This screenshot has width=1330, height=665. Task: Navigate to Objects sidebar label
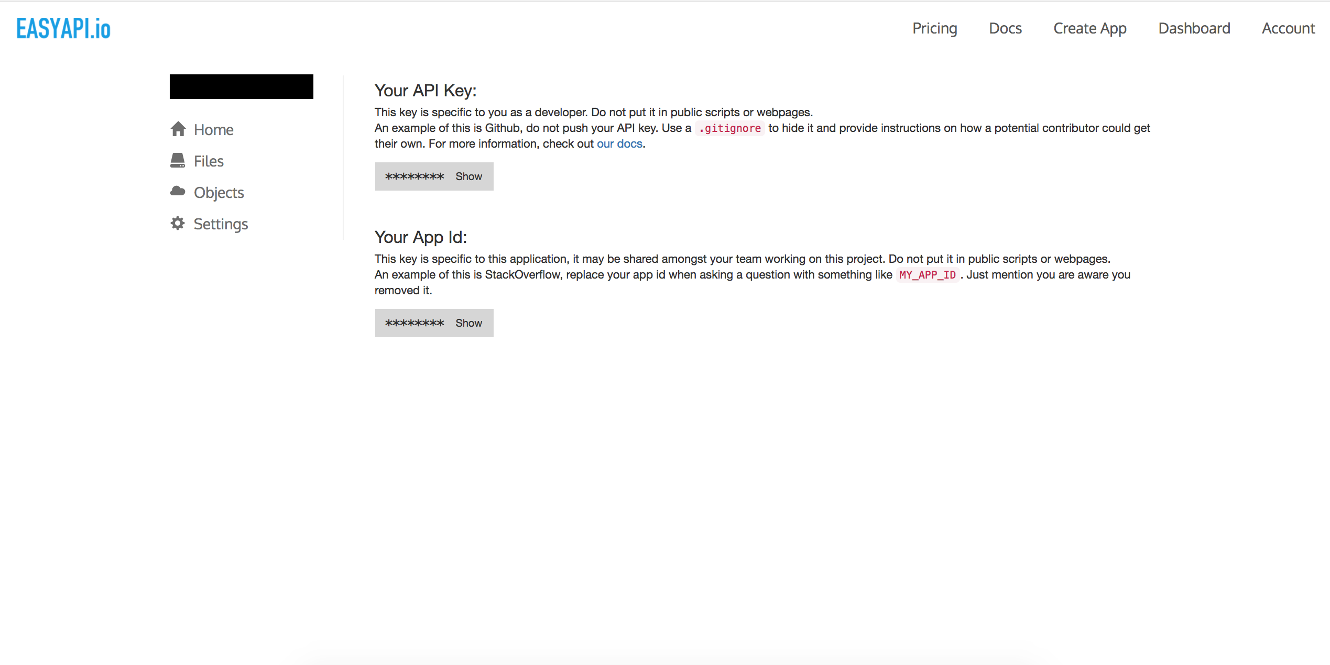pos(219,193)
